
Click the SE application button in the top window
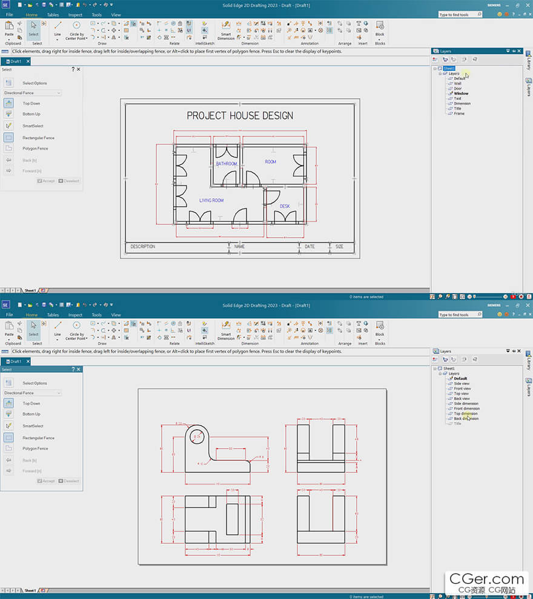coord(5,5)
